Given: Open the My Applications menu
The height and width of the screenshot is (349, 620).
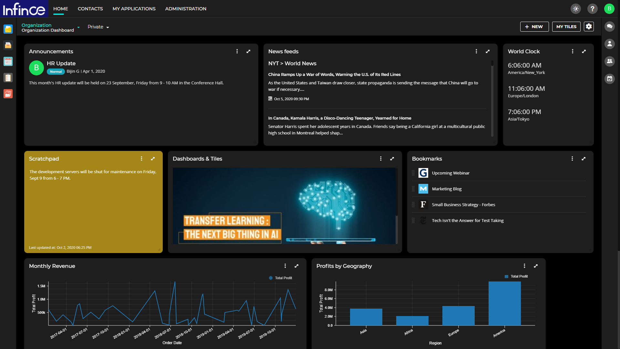Looking at the screenshot, I should (x=134, y=9).
